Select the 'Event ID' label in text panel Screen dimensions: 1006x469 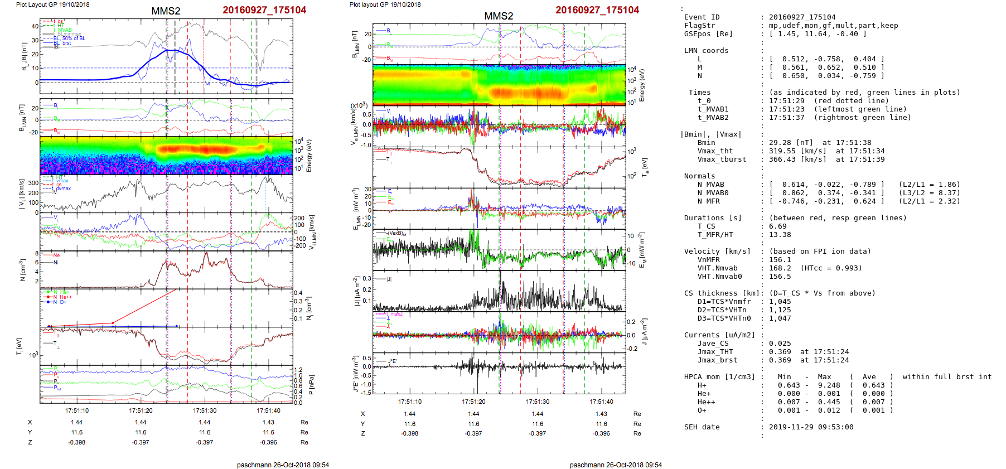702,17
